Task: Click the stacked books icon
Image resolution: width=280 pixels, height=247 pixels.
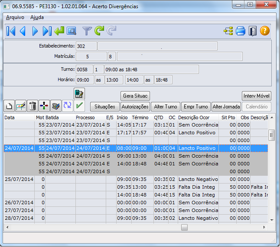Action: [56, 106]
